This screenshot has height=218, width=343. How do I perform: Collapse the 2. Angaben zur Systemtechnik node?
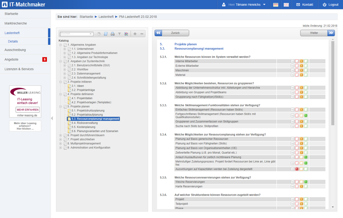coord(60,61)
